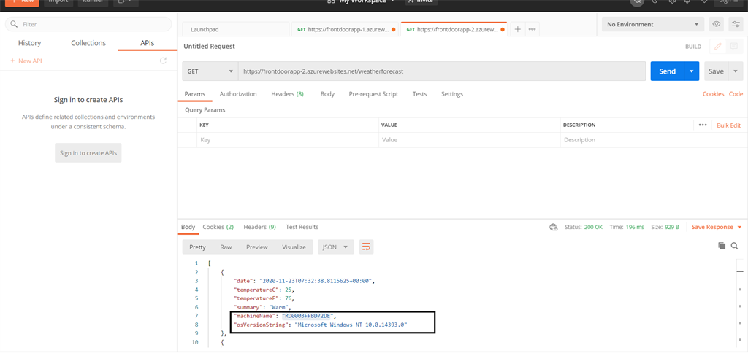The image size is (748, 353).
Task: Open the request Body tab
Action: [327, 94]
